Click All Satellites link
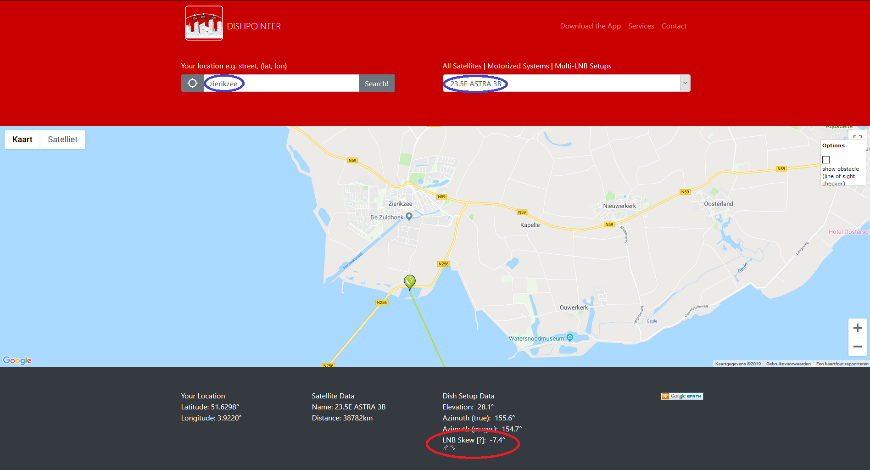The height and width of the screenshot is (470, 870). pos(462,66)
